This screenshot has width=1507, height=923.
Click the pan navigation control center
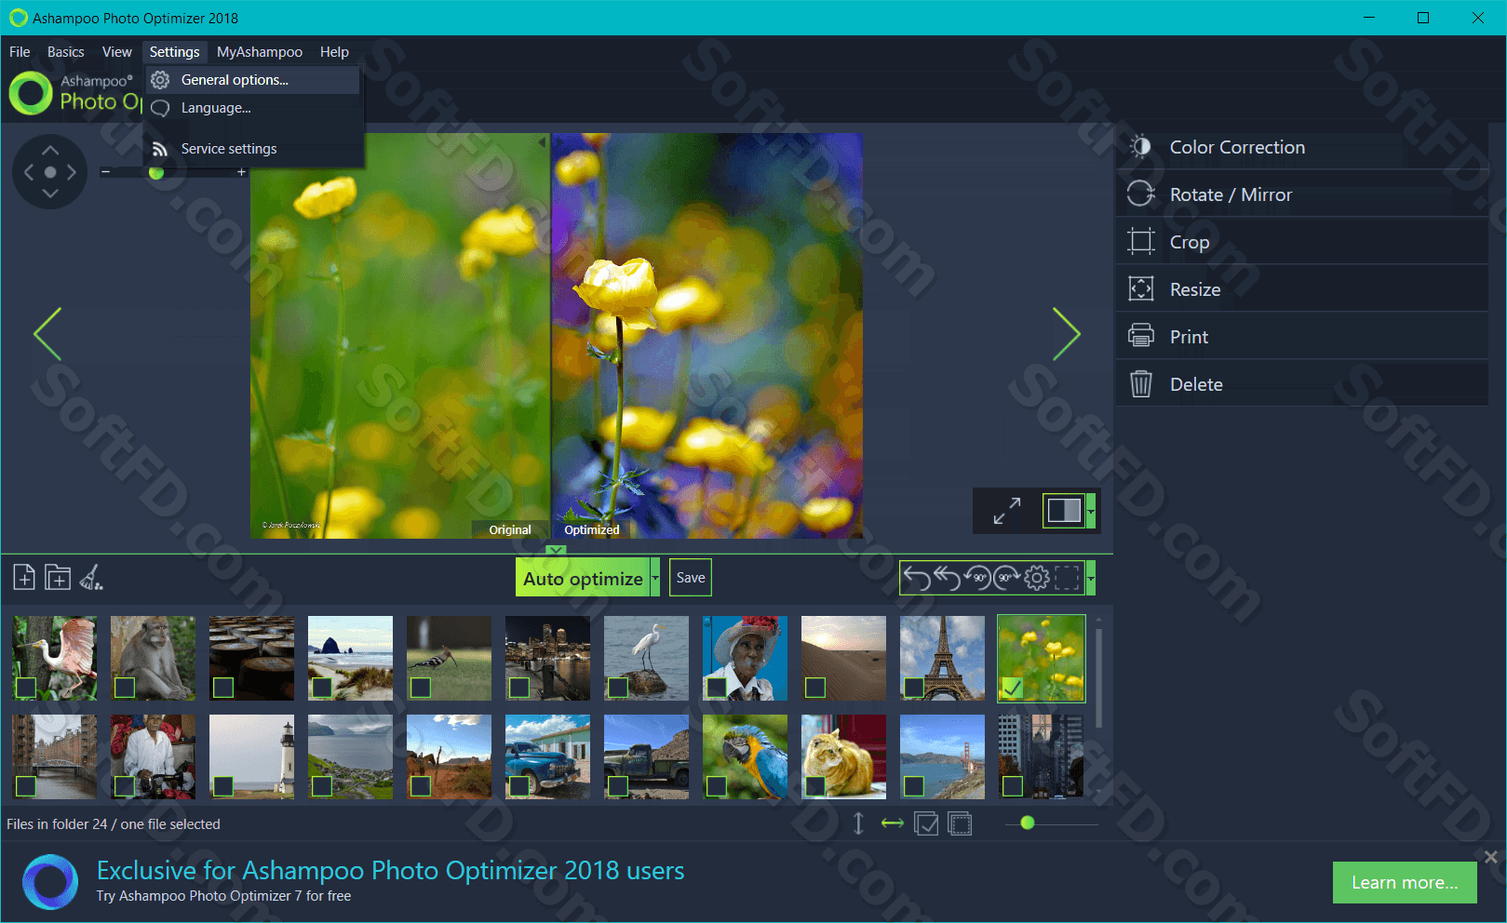click(50, 172)
